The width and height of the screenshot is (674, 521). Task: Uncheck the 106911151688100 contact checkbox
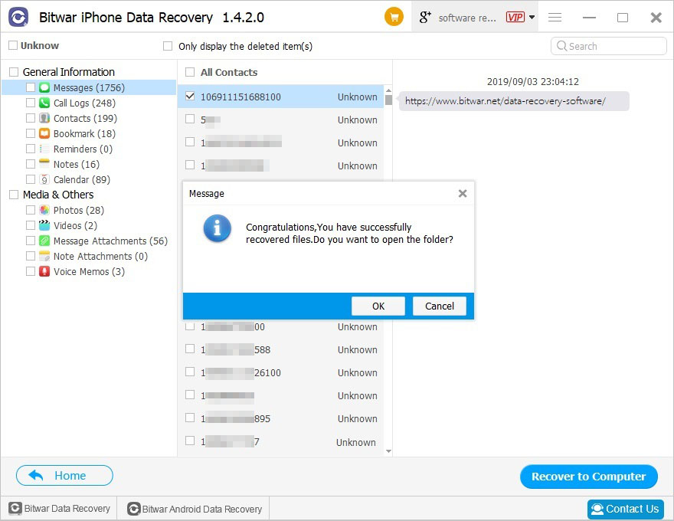(x=190, y=97)
